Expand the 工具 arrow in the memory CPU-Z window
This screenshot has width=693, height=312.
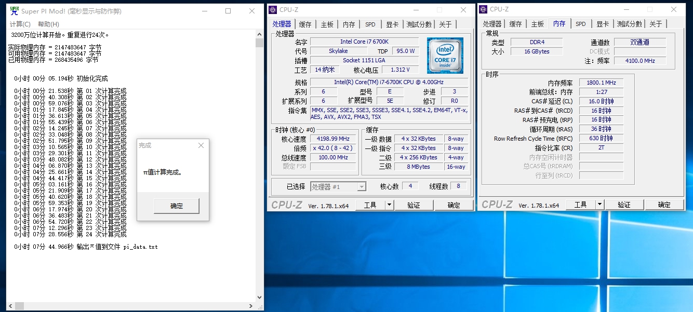click(600, 205)
